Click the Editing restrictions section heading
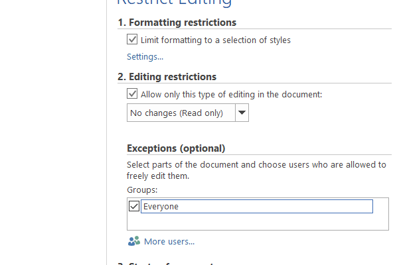This screenshot has width=397, height=265. (x=167, y=77)
